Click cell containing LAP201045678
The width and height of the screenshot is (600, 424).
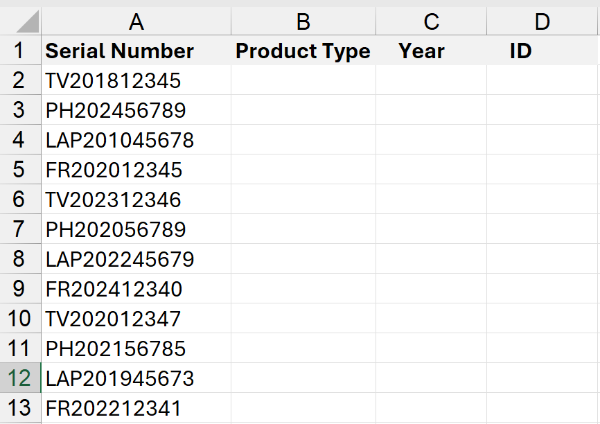click(x=120, y=141)
